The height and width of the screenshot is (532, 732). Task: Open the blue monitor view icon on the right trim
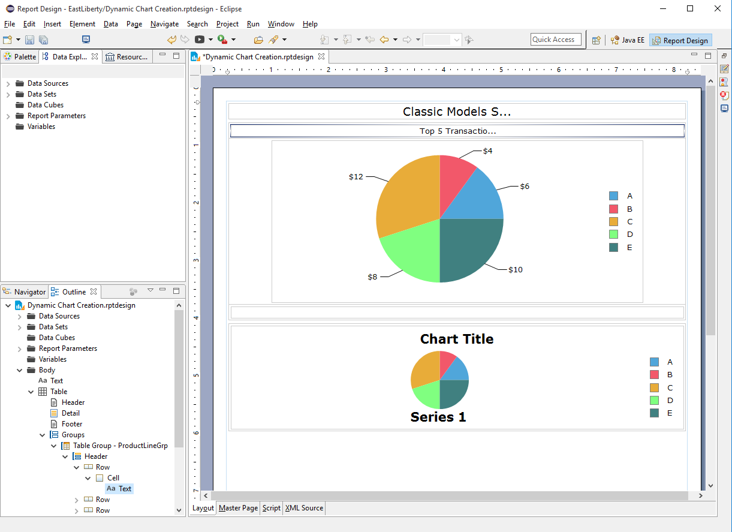pos(724,109)
